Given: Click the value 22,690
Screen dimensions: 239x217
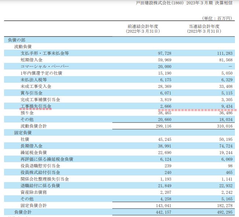Looking at the screenshot, I should (164, 153).
